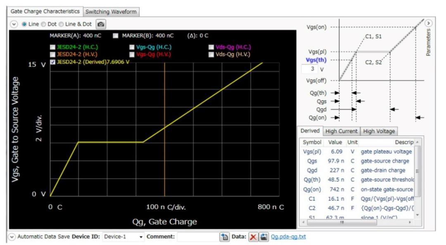
Task: Select the Line display radio button
Action: pyautogui.click(x=24, y=24)
